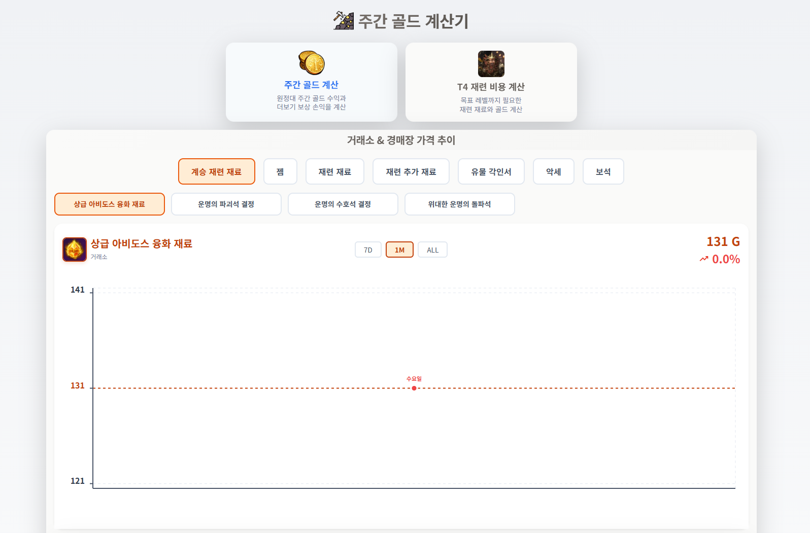Click the pickaxe logo beside 주간 골드 계산기
Image resolution: width=810 pixels, height=533 pixels.
click(344, 21)
